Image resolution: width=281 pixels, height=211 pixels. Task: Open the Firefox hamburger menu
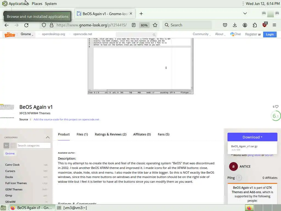[274, 25]
